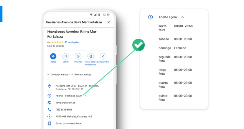Collapse the Aberto agora hours list
Screen dimensions: 244x129
182,17
